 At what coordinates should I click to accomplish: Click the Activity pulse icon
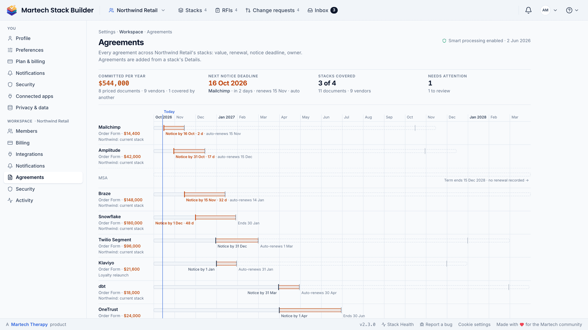point(10,201)
